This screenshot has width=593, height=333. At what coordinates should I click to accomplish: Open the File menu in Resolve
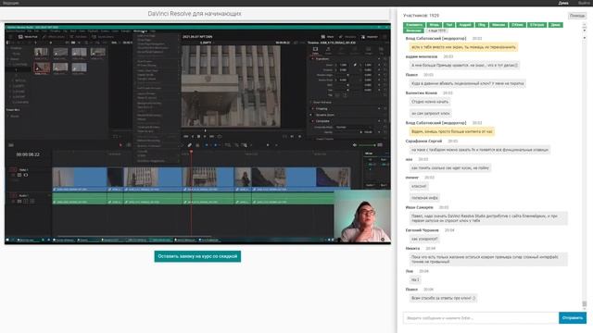coord(31,31)
